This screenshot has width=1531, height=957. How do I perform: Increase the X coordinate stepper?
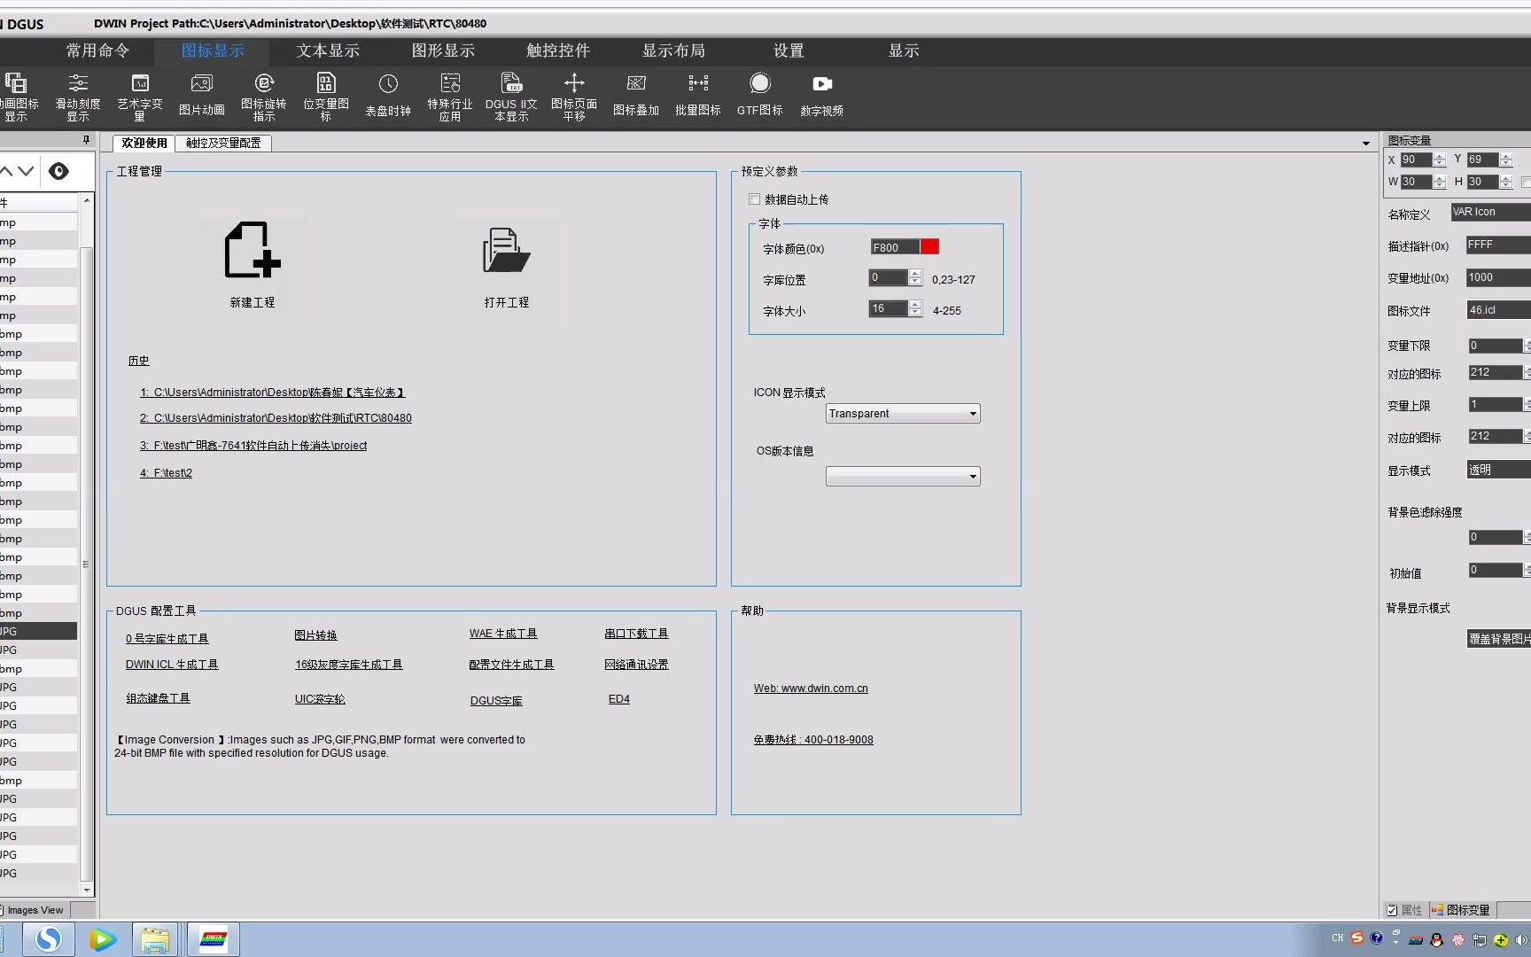1440,156
